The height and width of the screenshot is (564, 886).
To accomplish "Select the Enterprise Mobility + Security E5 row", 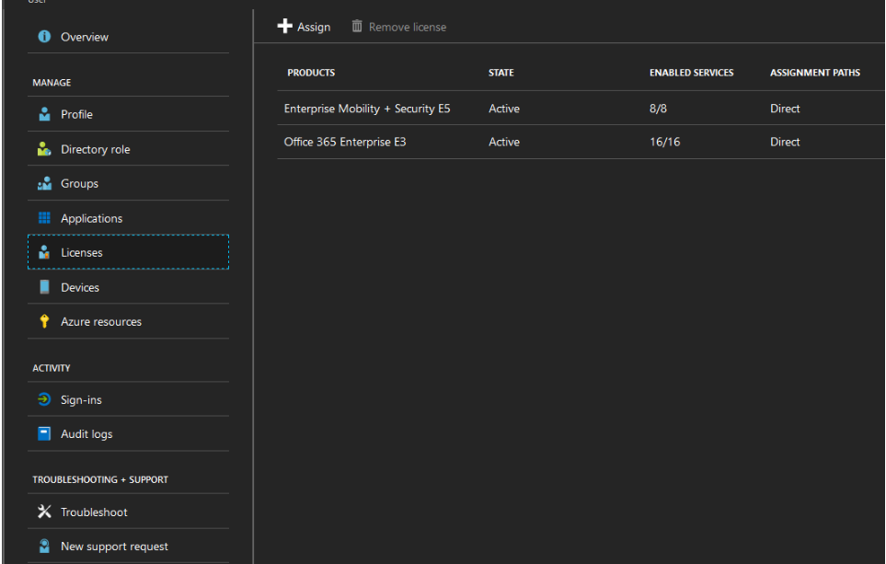I will (581, 109).
